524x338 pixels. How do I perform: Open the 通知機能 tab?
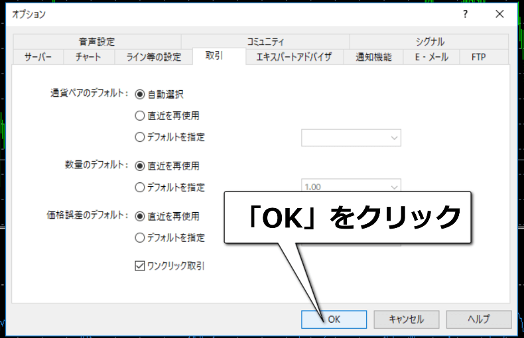coord(373,57)
